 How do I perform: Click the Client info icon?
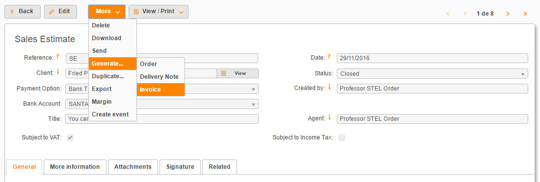click(58, 72)
